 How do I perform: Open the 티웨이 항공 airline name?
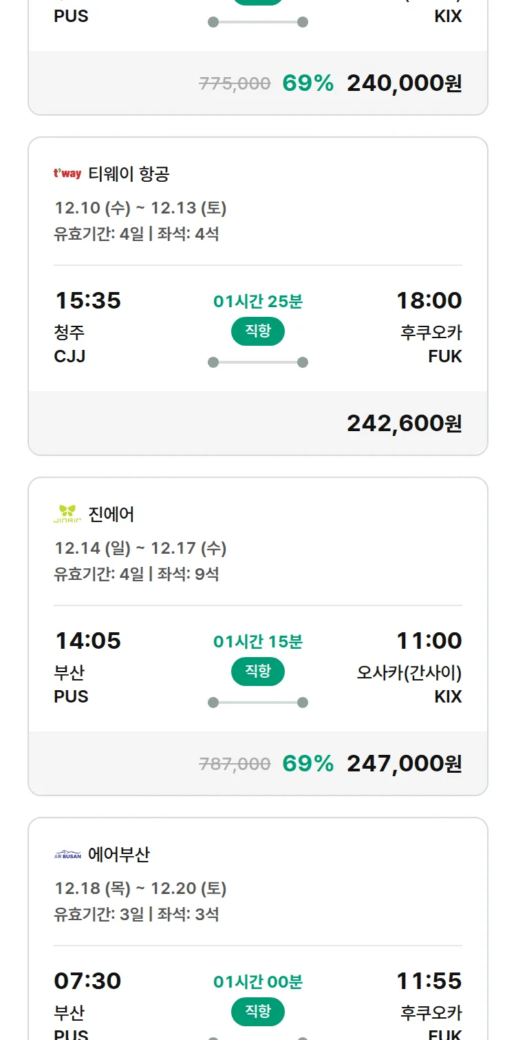click(x=129, y=174)
